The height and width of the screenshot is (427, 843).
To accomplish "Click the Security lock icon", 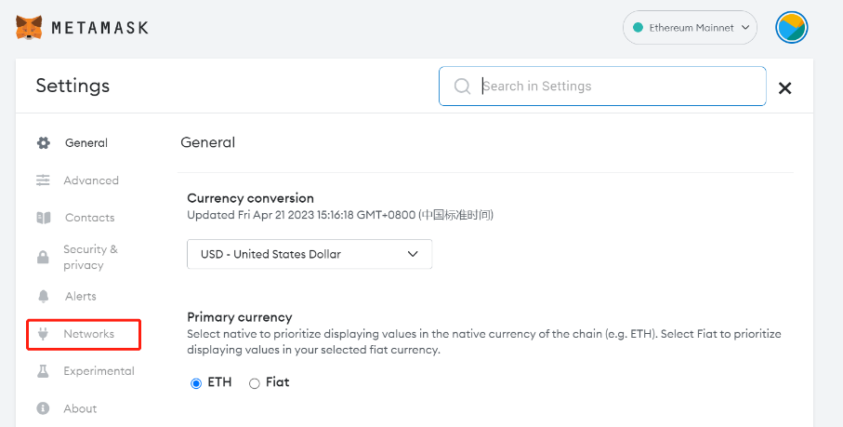I will click(x=43, y=258).
